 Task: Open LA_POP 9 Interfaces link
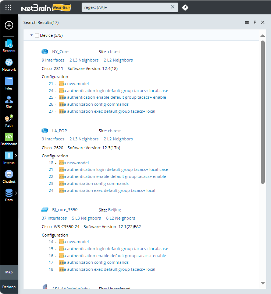click(53, 139)
